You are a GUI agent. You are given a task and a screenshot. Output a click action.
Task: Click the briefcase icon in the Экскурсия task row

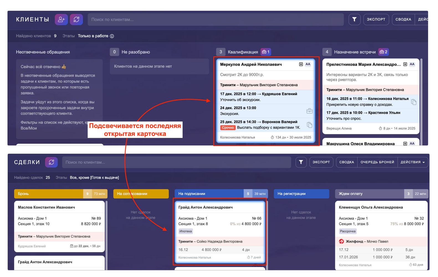pyautogui.click(x=309, y=111)
